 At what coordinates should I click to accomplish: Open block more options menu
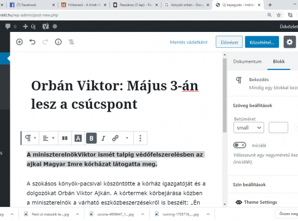(140, 138)
